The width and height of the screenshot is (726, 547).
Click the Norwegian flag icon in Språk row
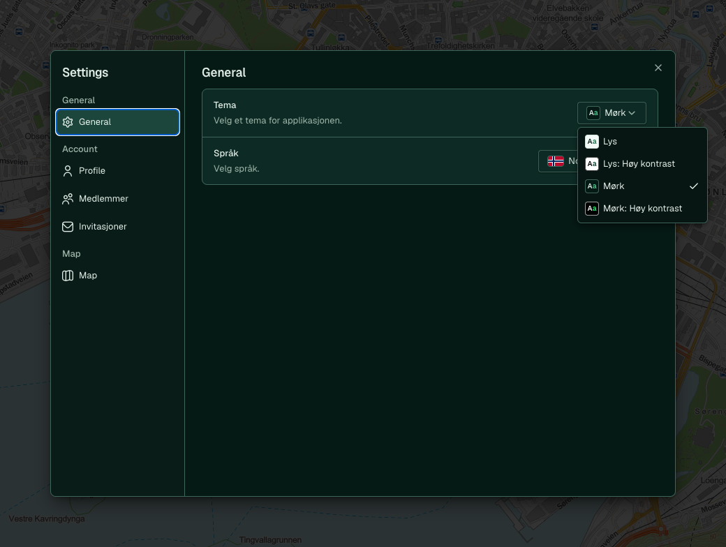[x=555, y=161]
